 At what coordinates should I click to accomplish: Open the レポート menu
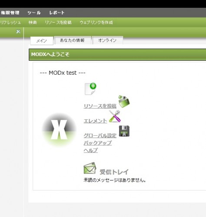pos(57,13)
